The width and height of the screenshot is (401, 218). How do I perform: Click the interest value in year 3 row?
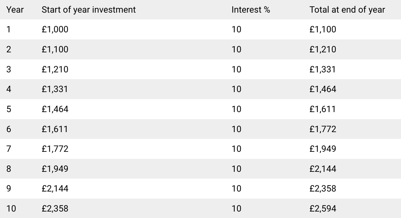pyautogui.click(x=236, y=69)
